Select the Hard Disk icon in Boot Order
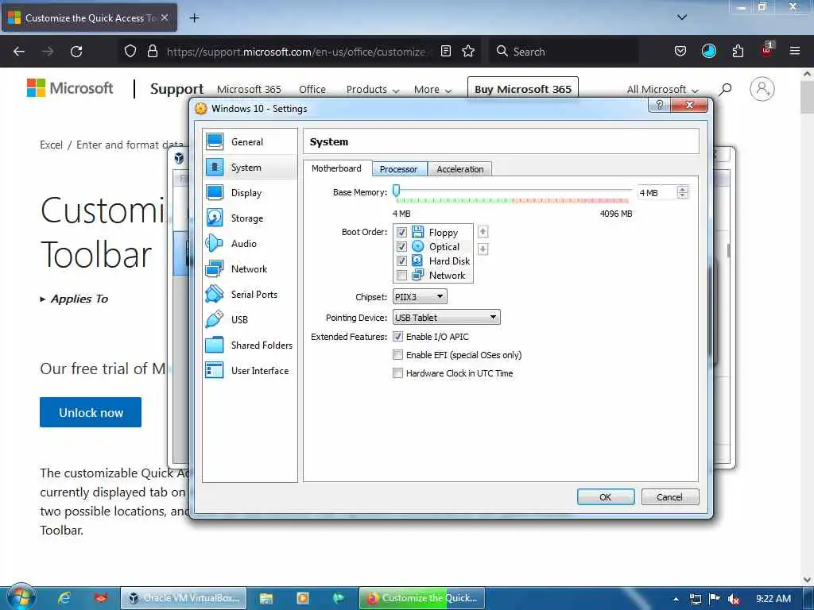 pyautogui.click(x=418, y=261)
